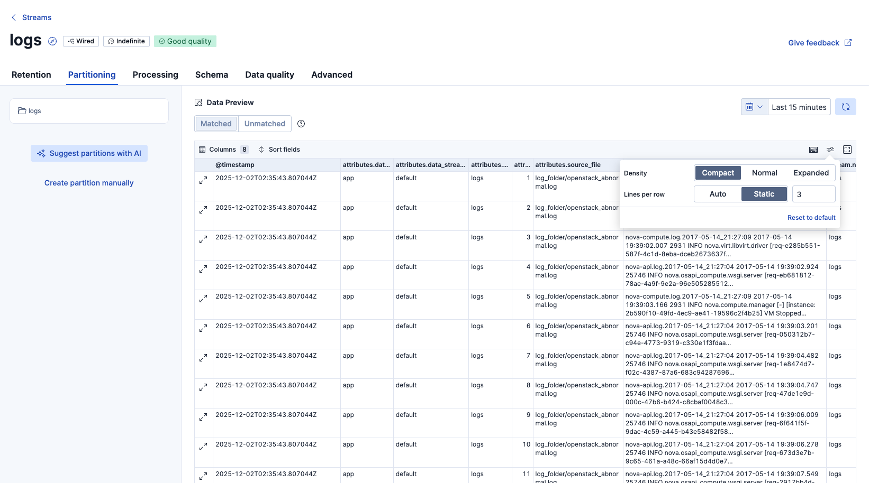This screenshot has height=483, width=869.
Task: Click the keyboard shortcuts icon
Action: 813,150
